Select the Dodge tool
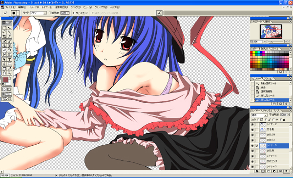Viewport: 293px width, 178px height. tap(9, 54)
